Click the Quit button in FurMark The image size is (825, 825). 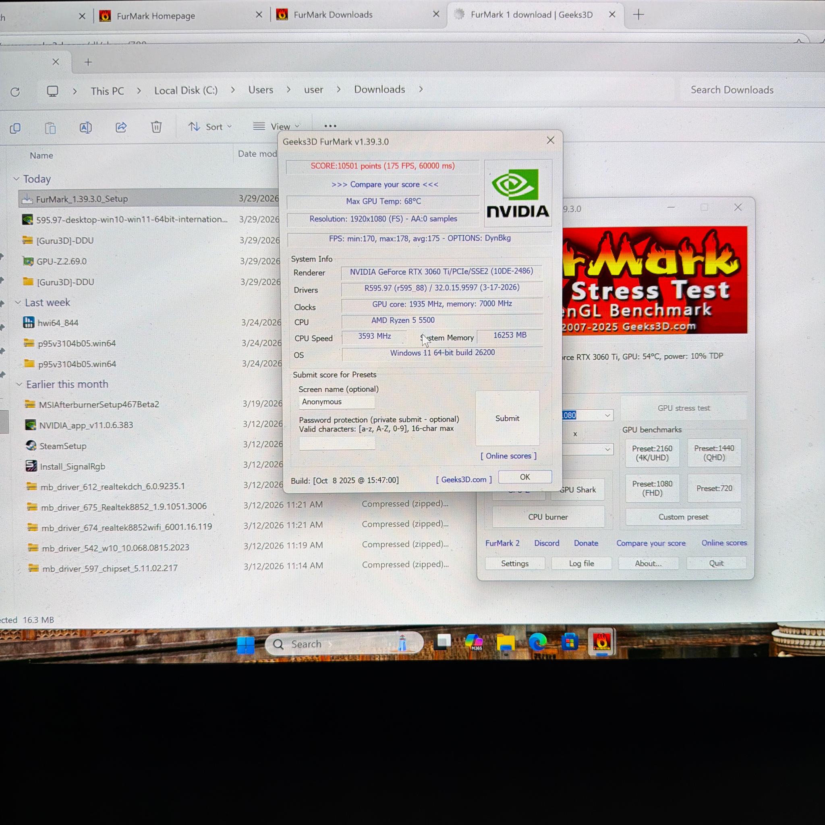[x=716, y=563]
